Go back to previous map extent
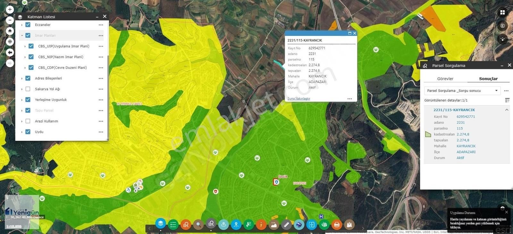 tap(10, 53)
